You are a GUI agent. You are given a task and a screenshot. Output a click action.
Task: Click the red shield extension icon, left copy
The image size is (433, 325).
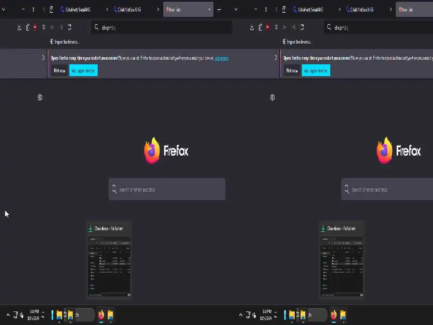click(35, 27)
